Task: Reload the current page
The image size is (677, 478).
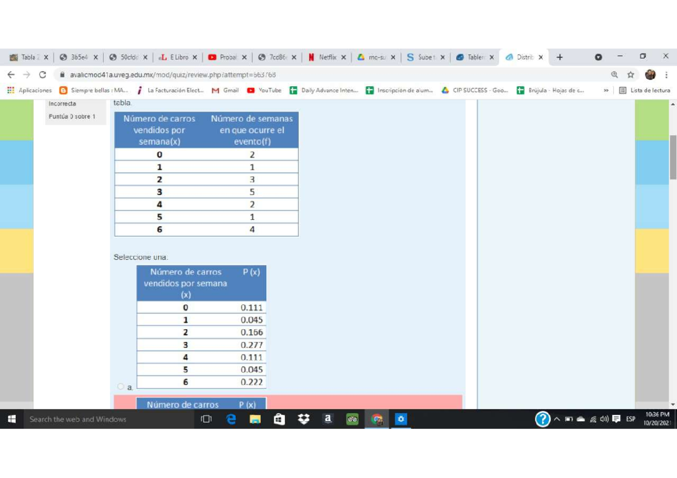Action: click(x=42, y=74)
